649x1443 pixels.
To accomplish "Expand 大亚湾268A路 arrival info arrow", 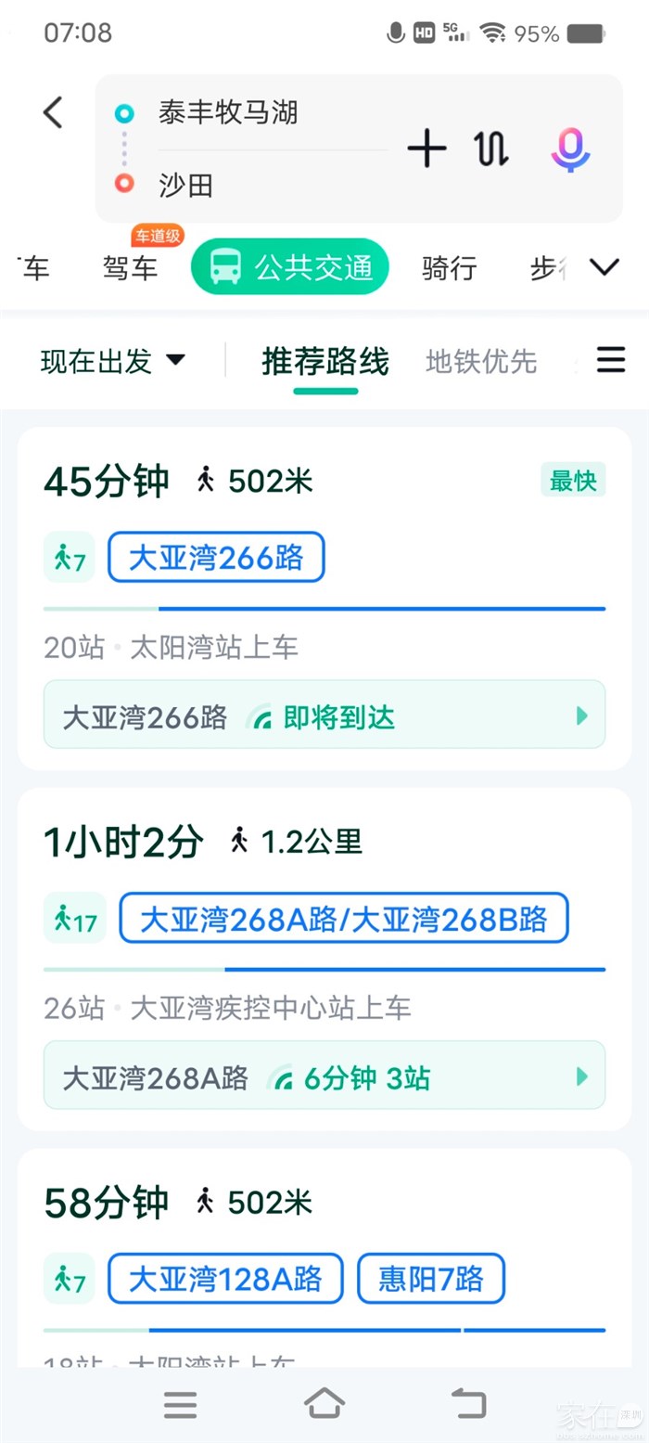I will 582,1076.
